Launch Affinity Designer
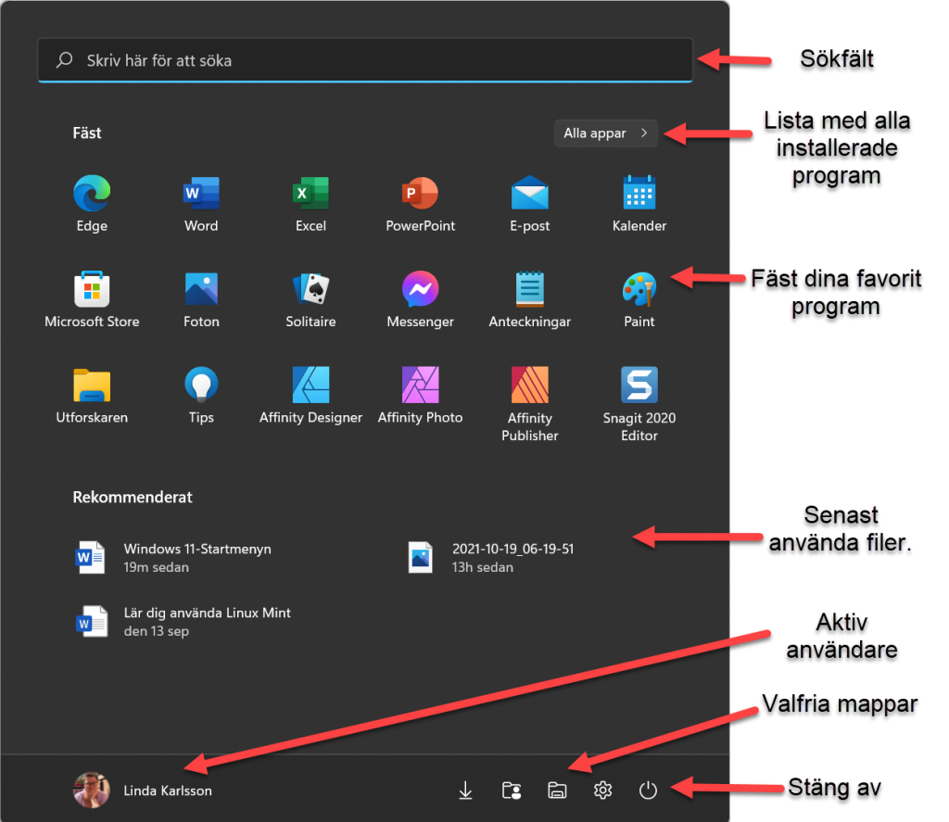This screenshot has width=949, height=822. point(310,396)
